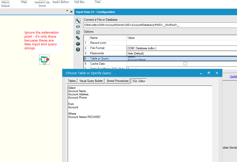
Task: Open the Annotation tag icon
Action: coord(78,38)
